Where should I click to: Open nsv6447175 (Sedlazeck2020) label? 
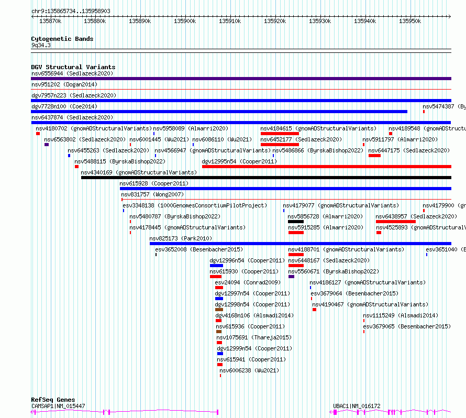pyautogui.click(x=409, y=150)
